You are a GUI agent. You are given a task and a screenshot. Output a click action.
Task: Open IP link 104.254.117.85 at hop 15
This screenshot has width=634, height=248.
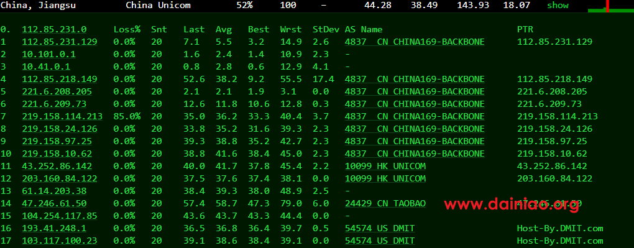point(60,216)
